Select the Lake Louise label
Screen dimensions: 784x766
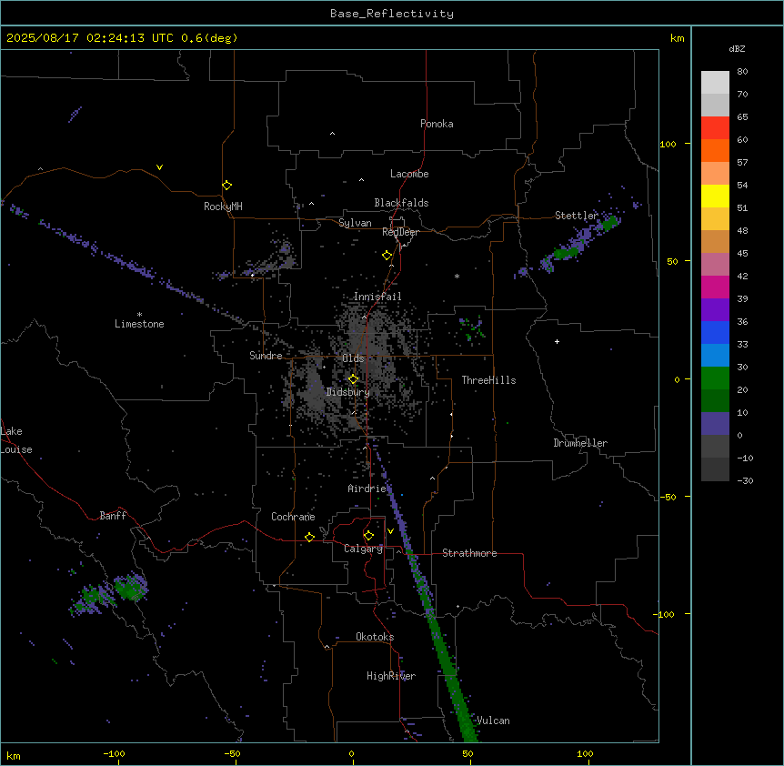tap(16, 440)
